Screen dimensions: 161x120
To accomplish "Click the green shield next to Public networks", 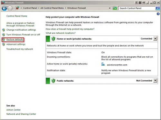I will 53,81.
